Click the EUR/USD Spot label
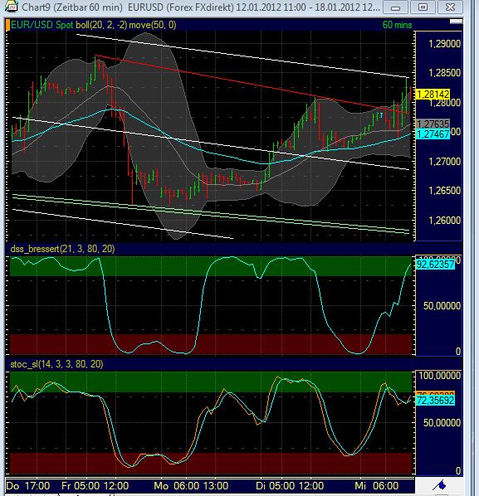Viewport: 479px width, 496px height. point(42,25)
